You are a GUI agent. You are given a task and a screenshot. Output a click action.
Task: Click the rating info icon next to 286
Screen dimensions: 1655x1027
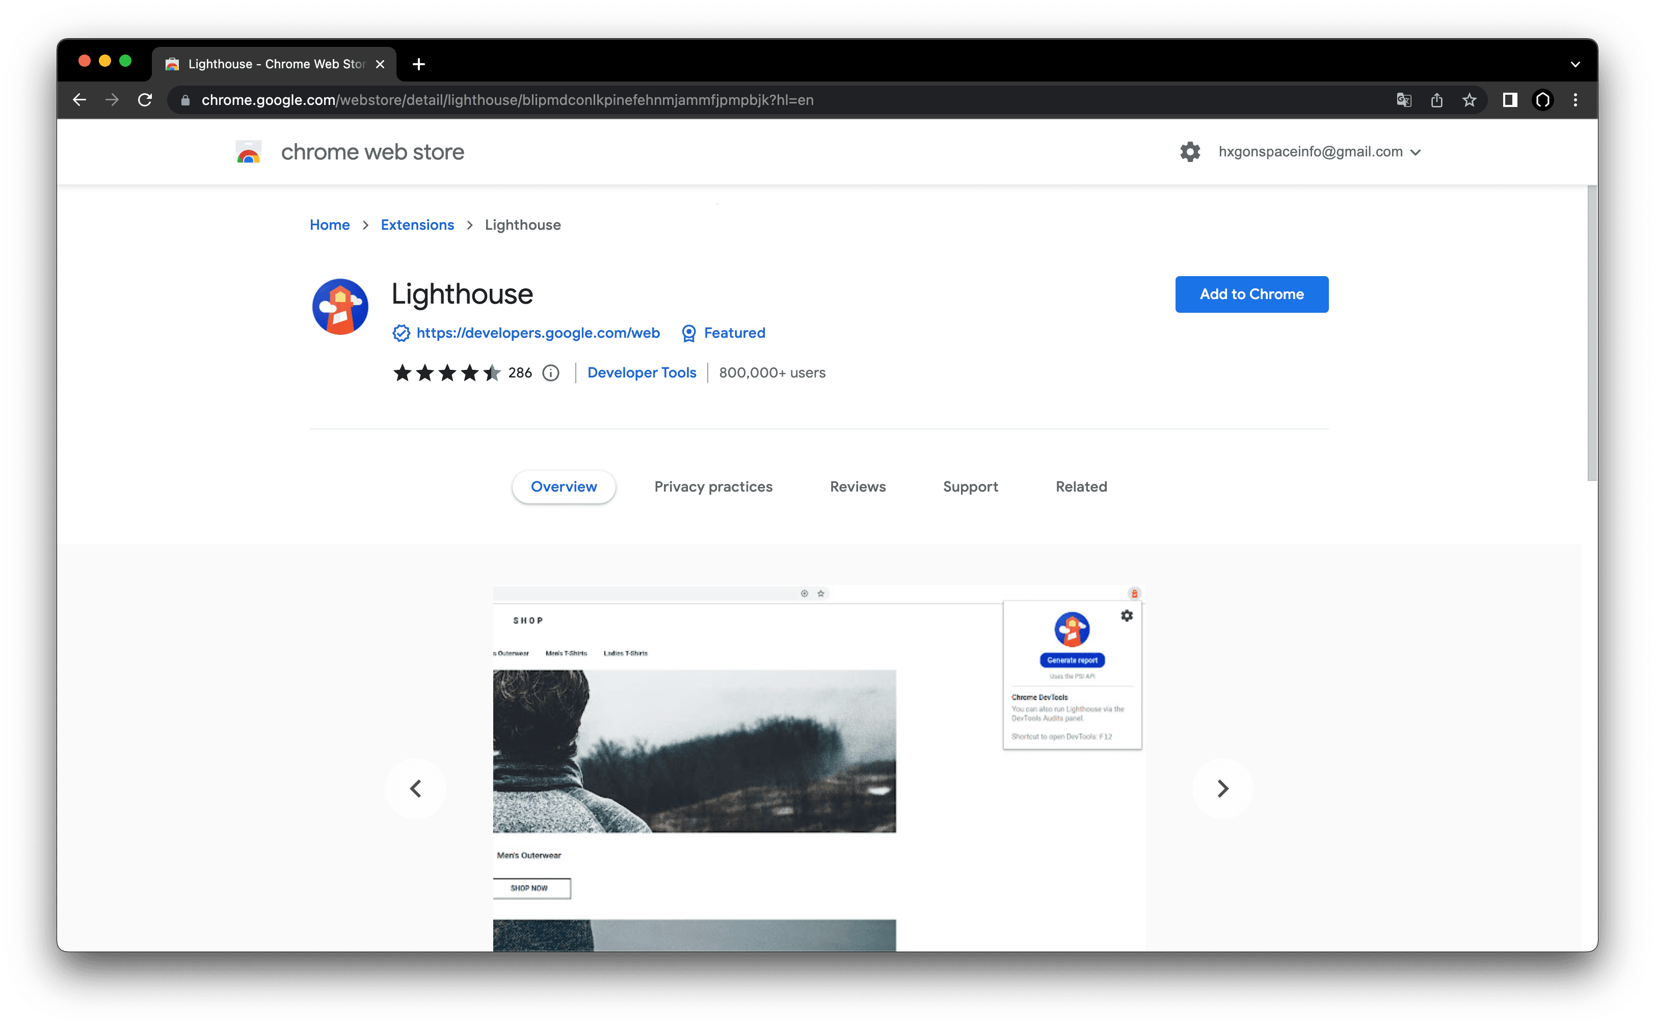[x=550, y=373]
